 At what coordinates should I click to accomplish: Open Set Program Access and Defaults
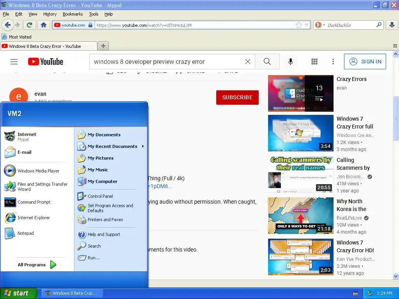(x=111, y=208)
